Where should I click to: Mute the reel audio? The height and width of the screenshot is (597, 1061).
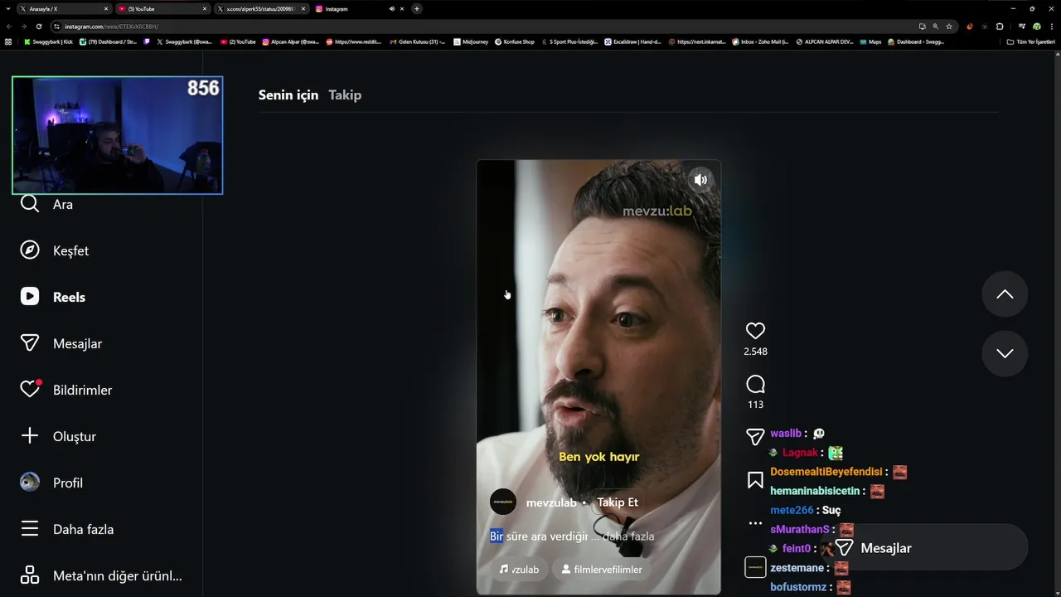(x=700, y=179)
